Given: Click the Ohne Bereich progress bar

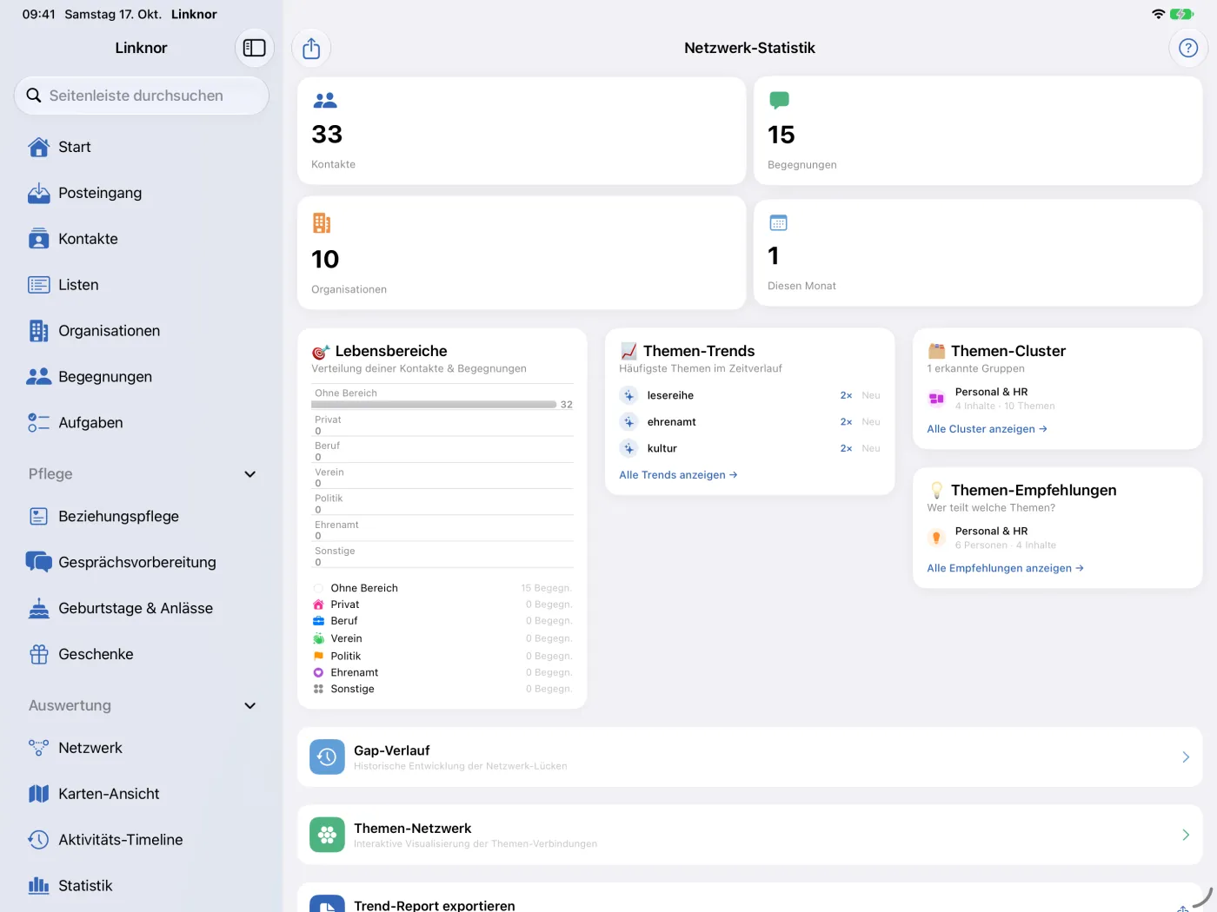Looking at the screenshot, I should (436, 405).
